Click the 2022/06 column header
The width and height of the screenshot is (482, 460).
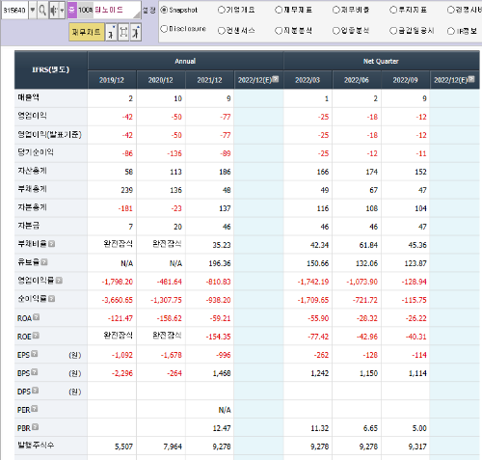click(x=357, y=80)
